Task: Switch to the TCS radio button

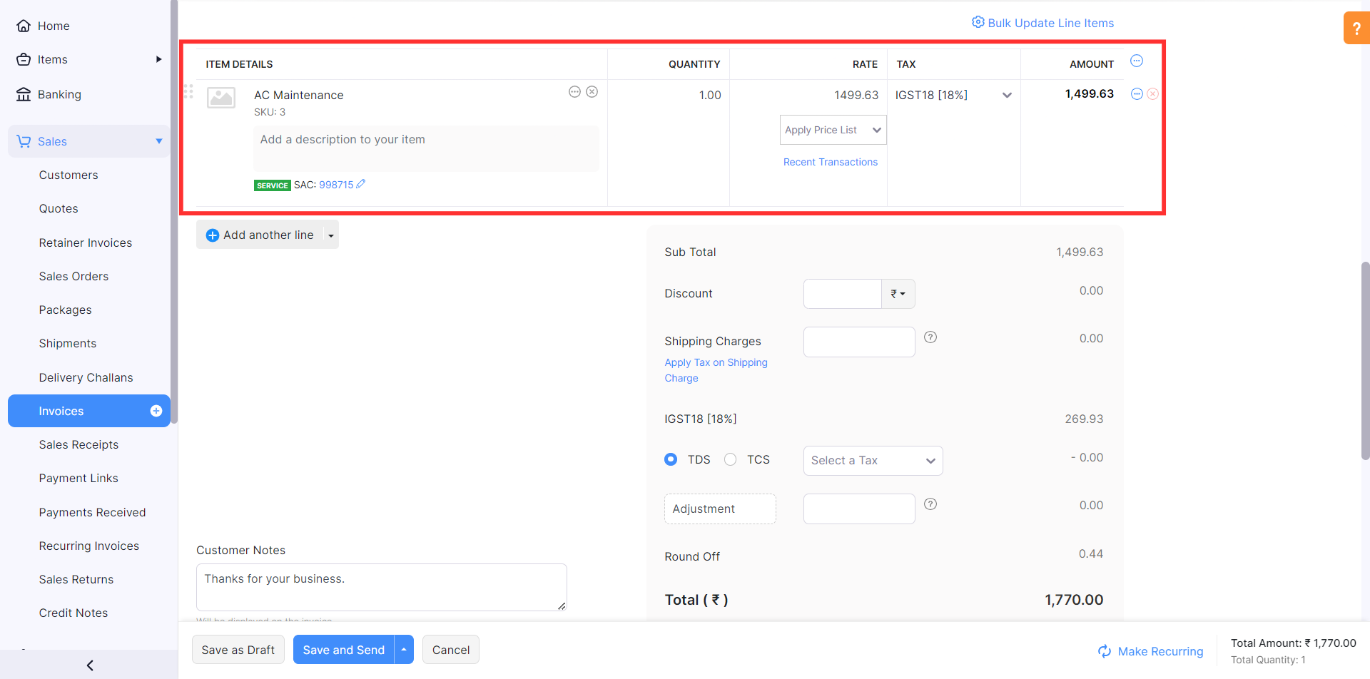Action: (x=730, y=459)
